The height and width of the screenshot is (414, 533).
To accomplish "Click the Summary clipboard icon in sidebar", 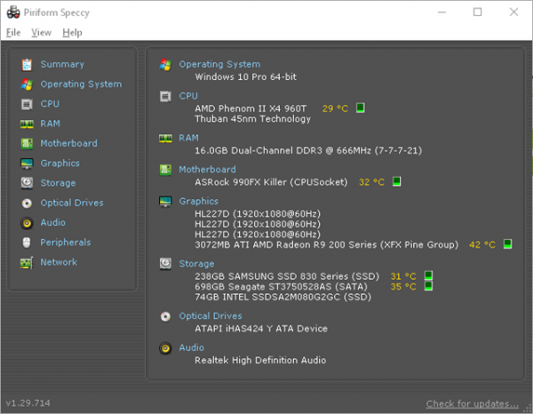I will click(x=27, y=65).
